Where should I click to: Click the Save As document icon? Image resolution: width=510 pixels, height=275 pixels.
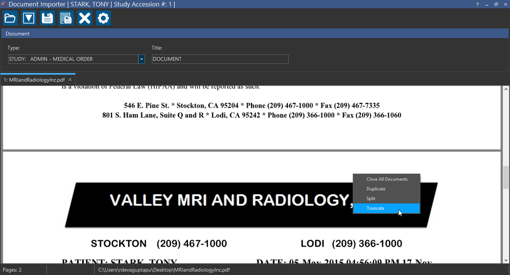[66, 18]
